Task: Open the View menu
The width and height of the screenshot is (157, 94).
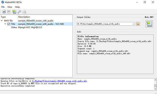Action: tap(10, 7)
